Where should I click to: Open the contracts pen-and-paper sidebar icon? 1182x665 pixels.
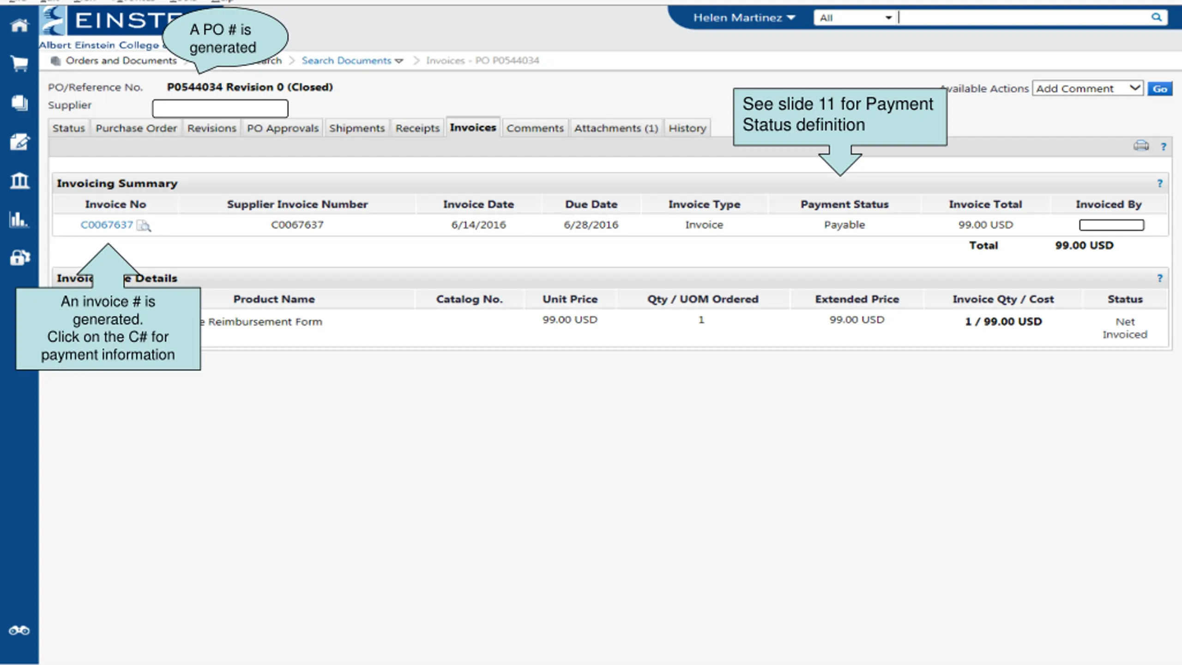[x=19, y=142]
